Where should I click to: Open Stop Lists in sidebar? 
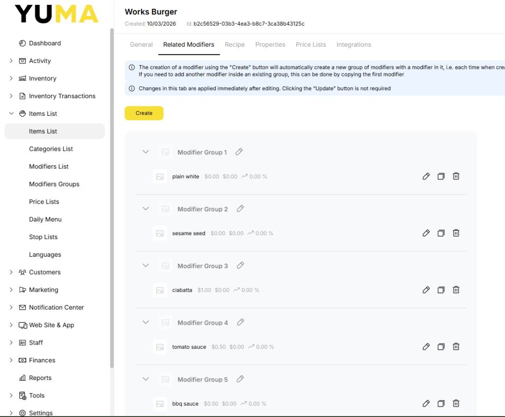coord(43,237)
